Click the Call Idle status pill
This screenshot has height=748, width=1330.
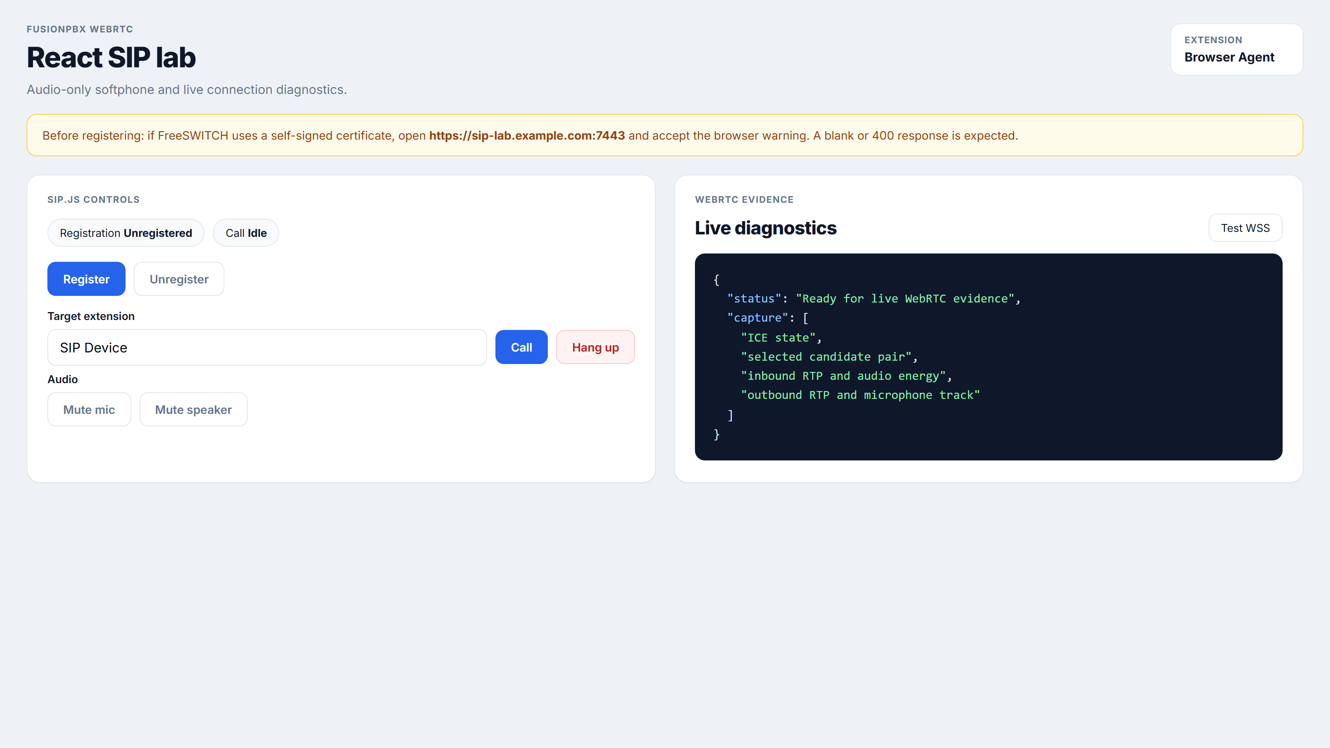click(x=246, y=233)
